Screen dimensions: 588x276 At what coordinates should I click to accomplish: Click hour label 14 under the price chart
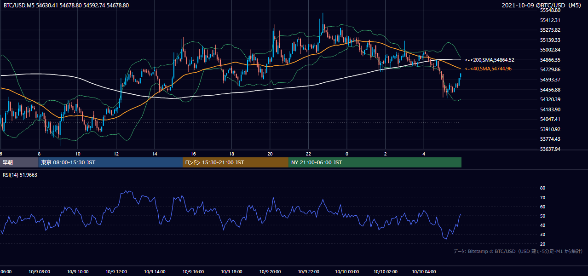(155, 154)
